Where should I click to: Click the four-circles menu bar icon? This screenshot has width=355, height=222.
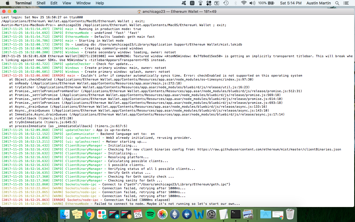(209, 3)
